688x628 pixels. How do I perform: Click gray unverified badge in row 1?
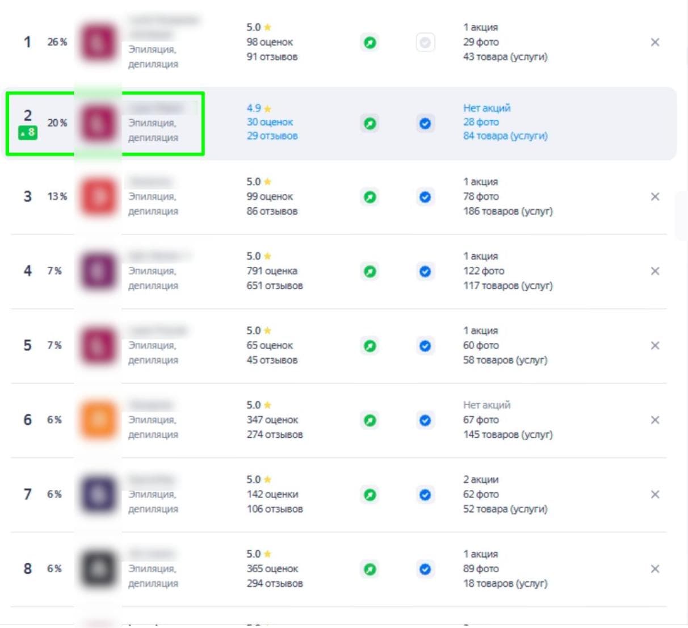(425, 43)
